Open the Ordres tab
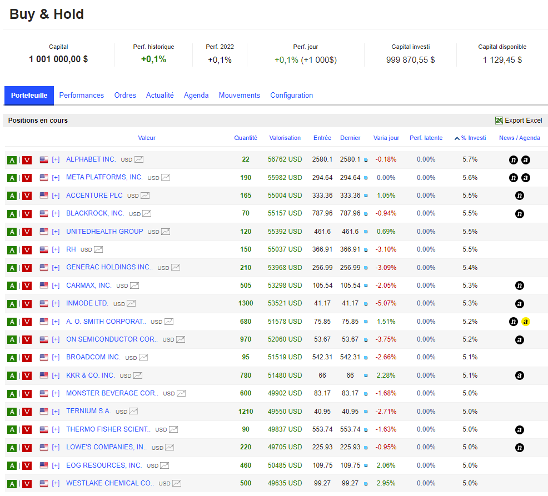Screen dimensions: 548x496 [x=125, y=96]
